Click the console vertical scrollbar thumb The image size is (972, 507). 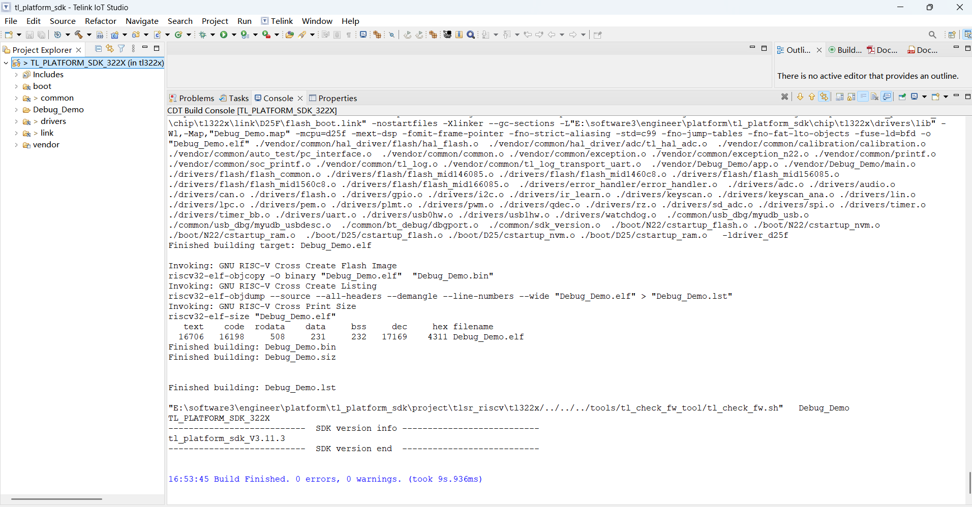[969, 483]
